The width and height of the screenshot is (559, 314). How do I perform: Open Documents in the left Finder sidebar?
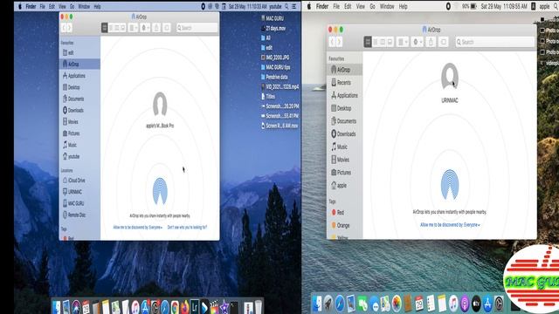[x=79, y=99]
